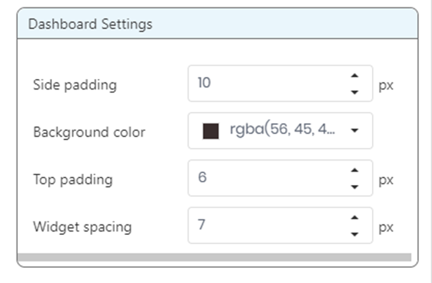This screenshot has height=283, width=432.
Task: Increase Widget spacing using the up arrow
Action: click(355, 219)
